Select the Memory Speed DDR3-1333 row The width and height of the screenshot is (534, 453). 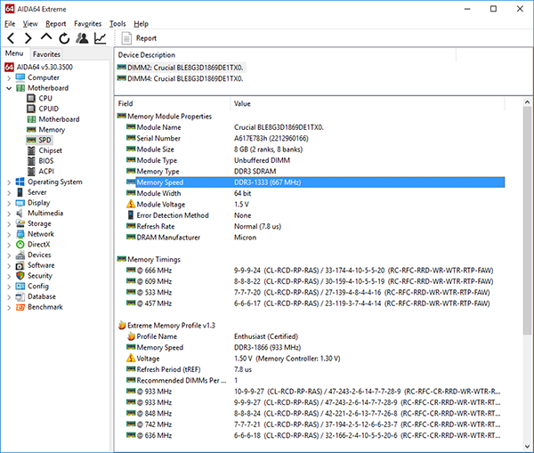pyautogui.click(x=315, y=182)
